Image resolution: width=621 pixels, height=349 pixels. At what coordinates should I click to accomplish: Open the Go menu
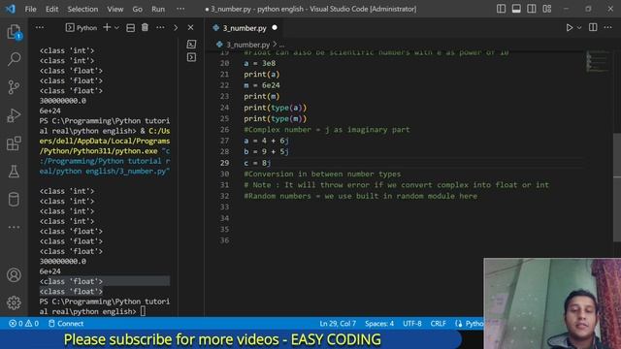pyautogui.click(x=137, y=9)
